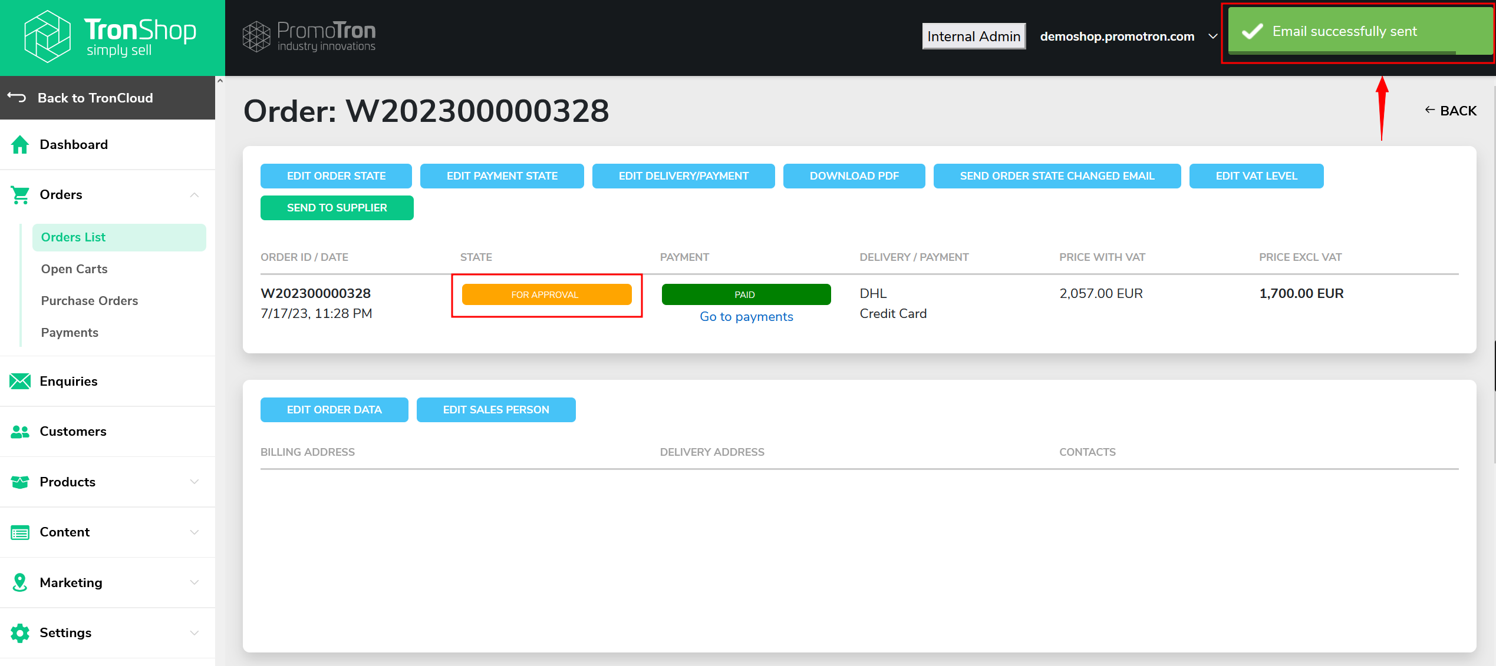The height and width of the screenshot is (666, 1496).
Task: Click the order date 7/17/23, 11:28 PM
Action: pos(317,313)
